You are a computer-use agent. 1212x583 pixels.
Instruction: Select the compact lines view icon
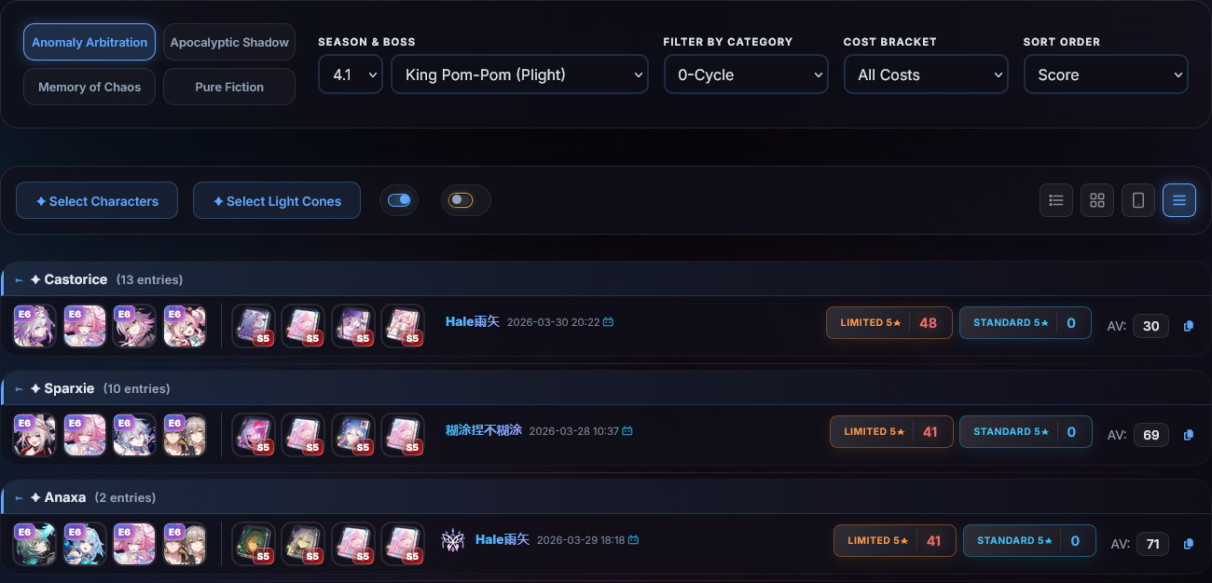1179,200
